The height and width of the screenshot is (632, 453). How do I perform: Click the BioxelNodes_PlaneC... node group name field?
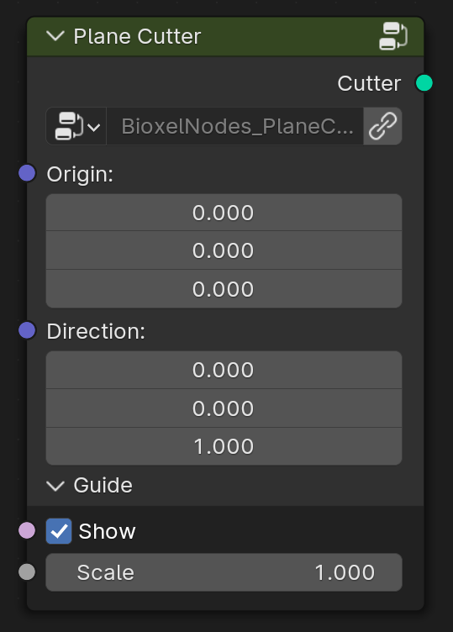(x=235, y=126)
